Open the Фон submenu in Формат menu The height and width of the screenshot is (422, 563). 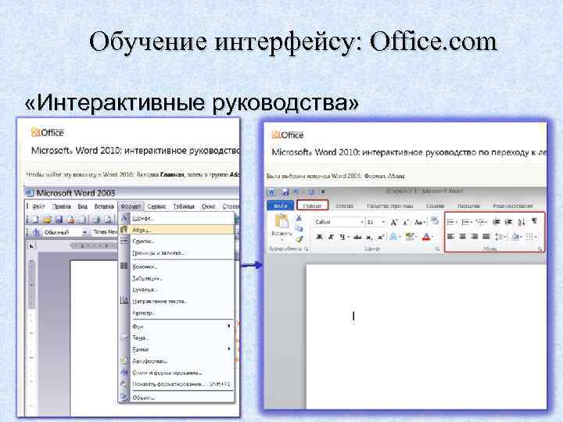tap(176, 326)
